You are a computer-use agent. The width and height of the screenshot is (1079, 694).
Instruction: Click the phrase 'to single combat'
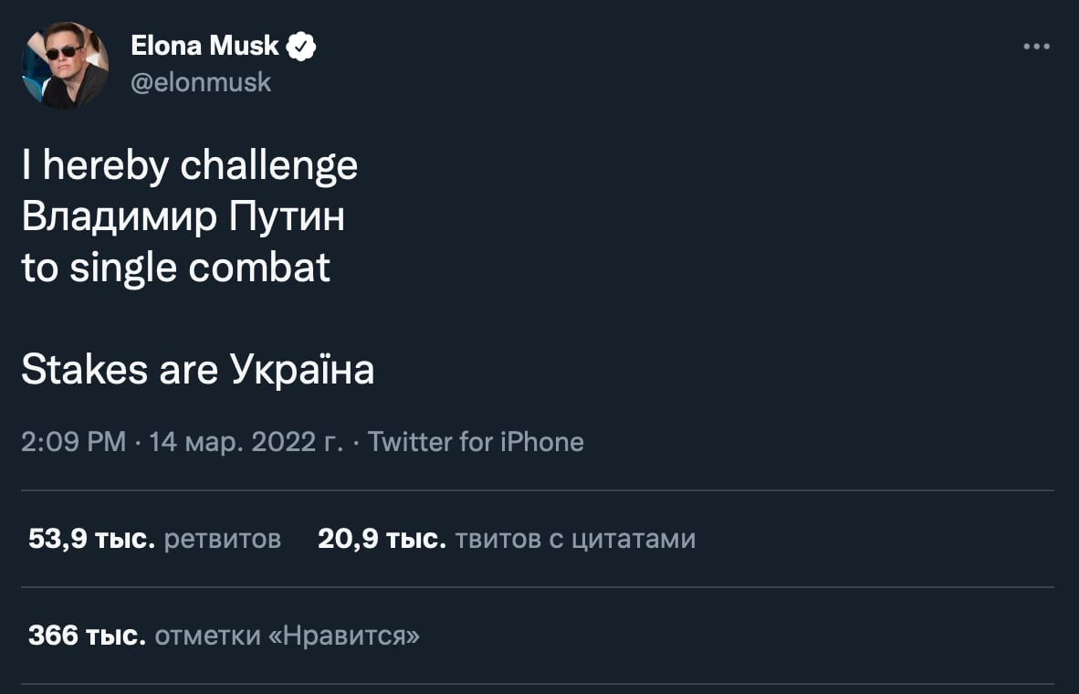175,268
